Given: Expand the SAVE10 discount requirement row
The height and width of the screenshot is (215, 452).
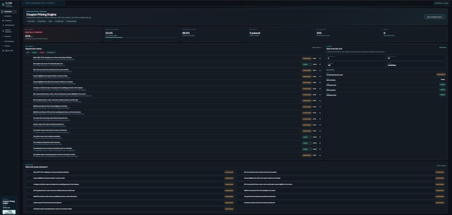Looking at the screenshot, I should click(173, 107).
